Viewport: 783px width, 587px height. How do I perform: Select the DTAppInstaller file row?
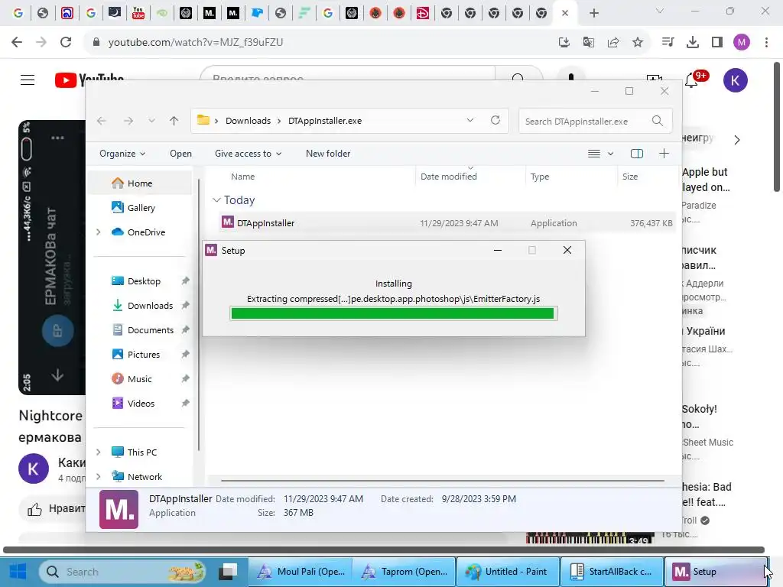point(447,223)
